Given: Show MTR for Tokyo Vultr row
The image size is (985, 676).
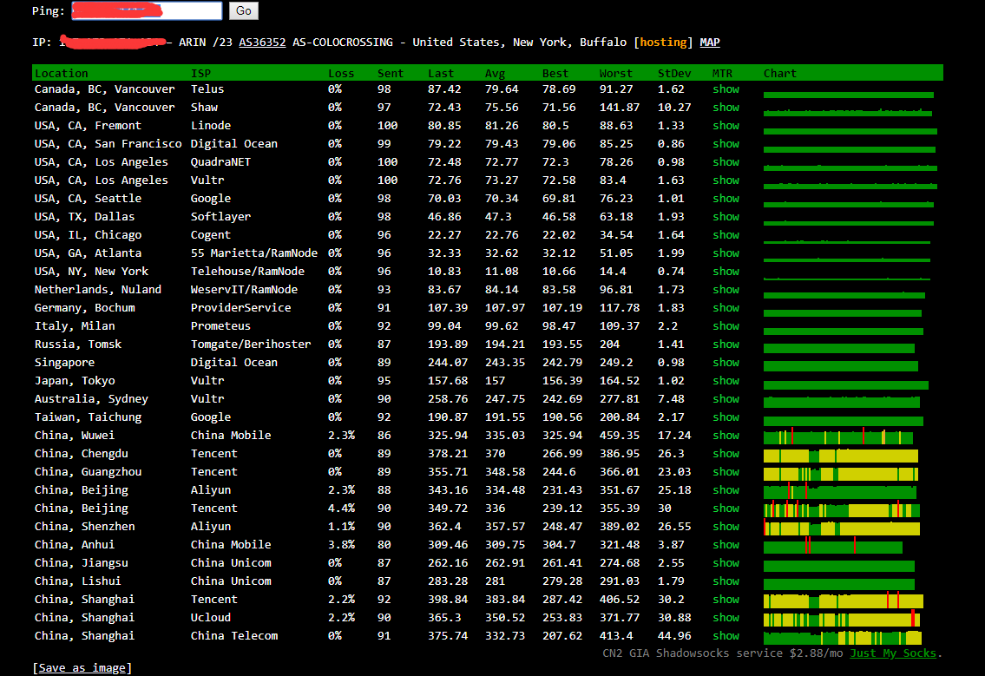Looking at the screenshot, I should point(726,381).
